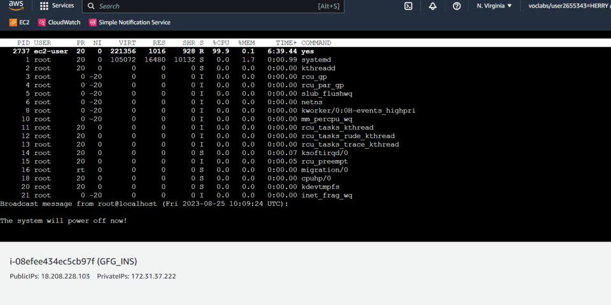Open the CloudWatch favorites link
Image resolution: width=611 pixels, height=305 pixels.
64,23
